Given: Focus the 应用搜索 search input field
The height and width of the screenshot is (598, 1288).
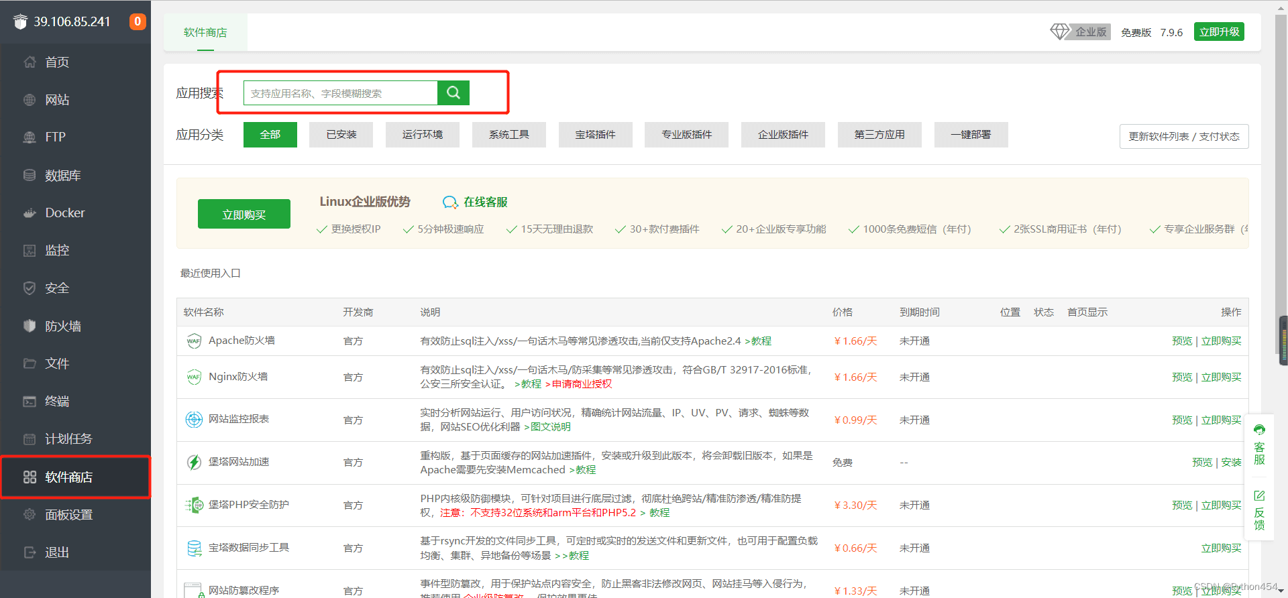Looking at the screenshot, I should [341, 93].
